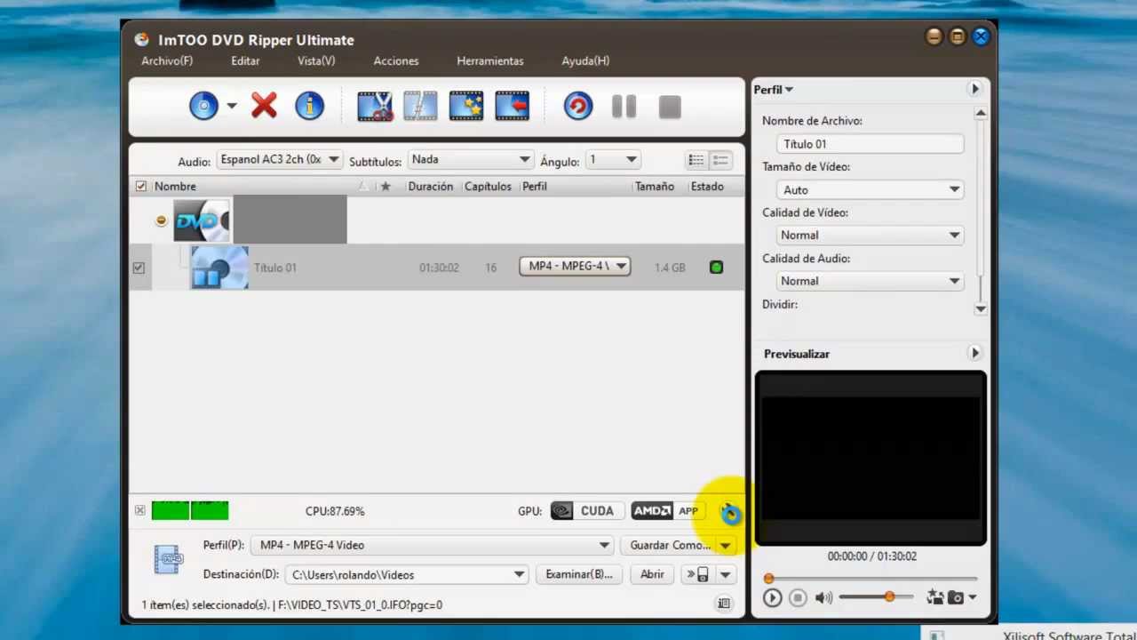Open the Perfil panel header dropdown
Screen dimensions: 1137x640
click(x=774, y=90)
